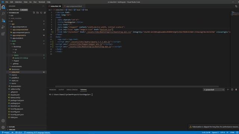
Task: Click the master branch status item
Action: (x=6, y=133)
